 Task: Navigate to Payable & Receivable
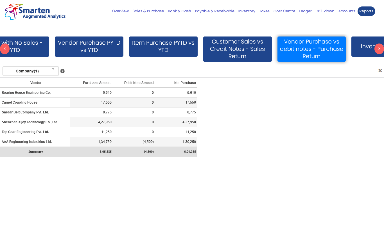pos(214,11)
